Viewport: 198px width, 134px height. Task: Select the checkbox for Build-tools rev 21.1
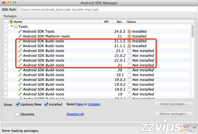(x=6, y=51)
